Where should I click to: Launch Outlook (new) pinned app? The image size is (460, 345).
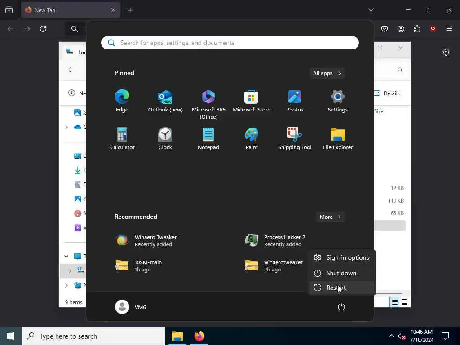[x=165, y=101]
